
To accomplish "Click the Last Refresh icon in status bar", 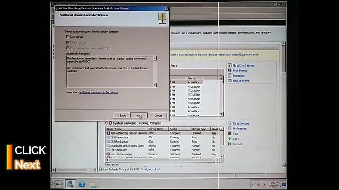I will tap(100, 169).
